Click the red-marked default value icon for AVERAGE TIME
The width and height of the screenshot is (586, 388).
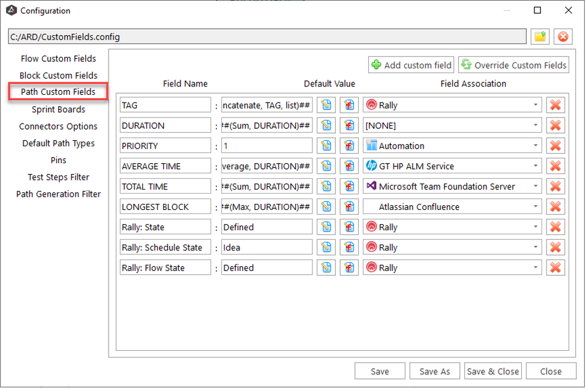click(348, 166)
